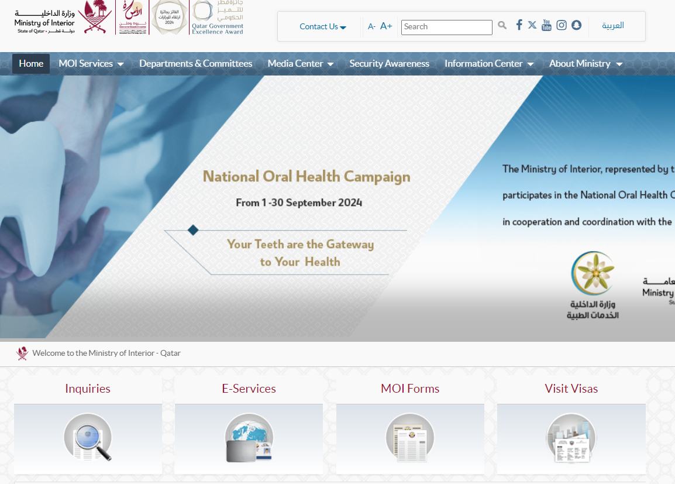The height and width of the screenshot is (484, 675).
Task: Select the Home menu item
Action: pos(31,64)
